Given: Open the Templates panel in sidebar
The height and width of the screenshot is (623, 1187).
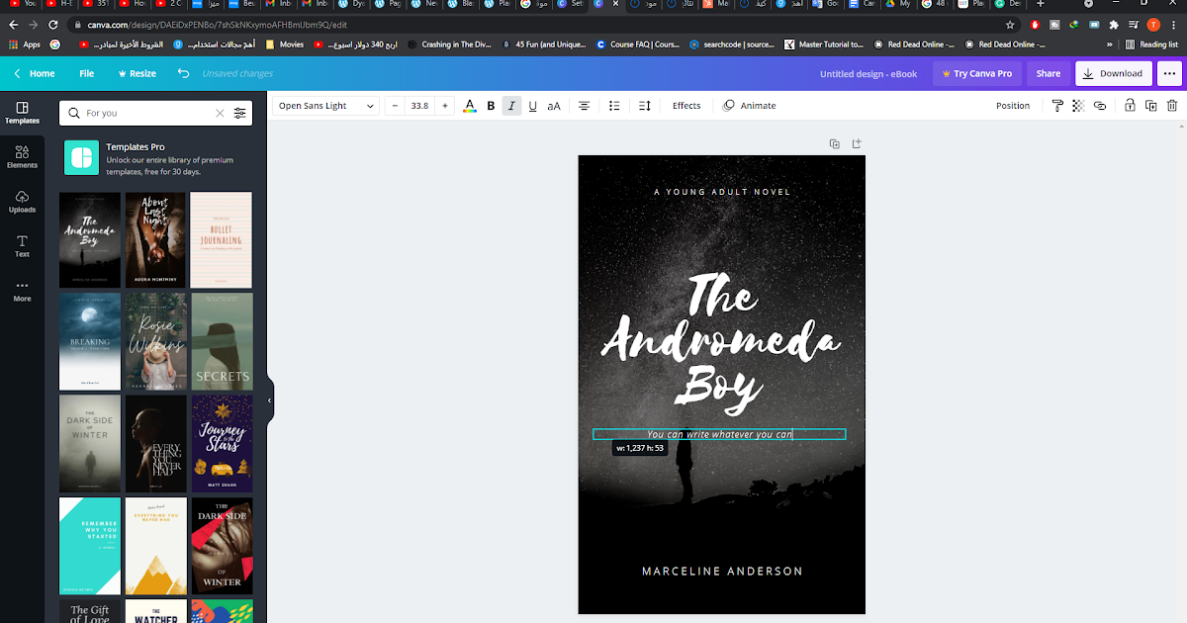Looking at the screenshot, I should click(x=22, y=113).
